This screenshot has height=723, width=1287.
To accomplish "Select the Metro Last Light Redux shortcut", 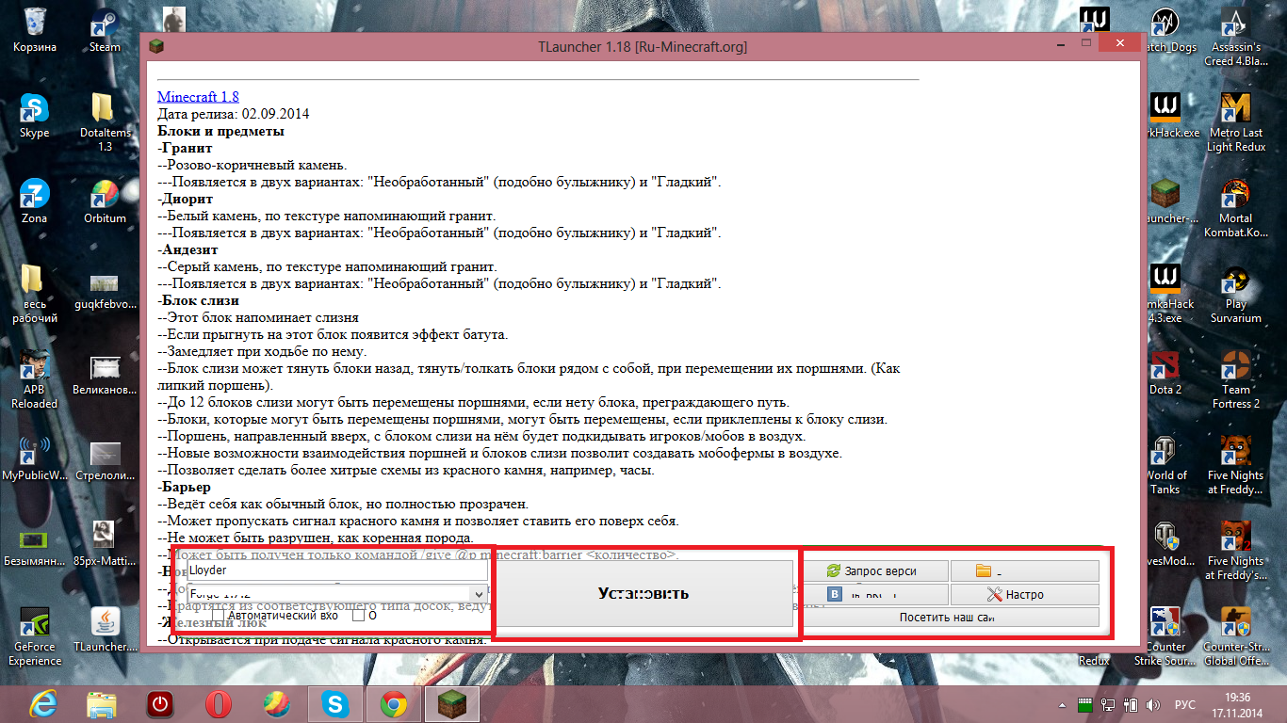I will click(1236, 122).
